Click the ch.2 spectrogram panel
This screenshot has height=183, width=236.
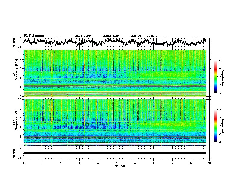tap(115, 123)
